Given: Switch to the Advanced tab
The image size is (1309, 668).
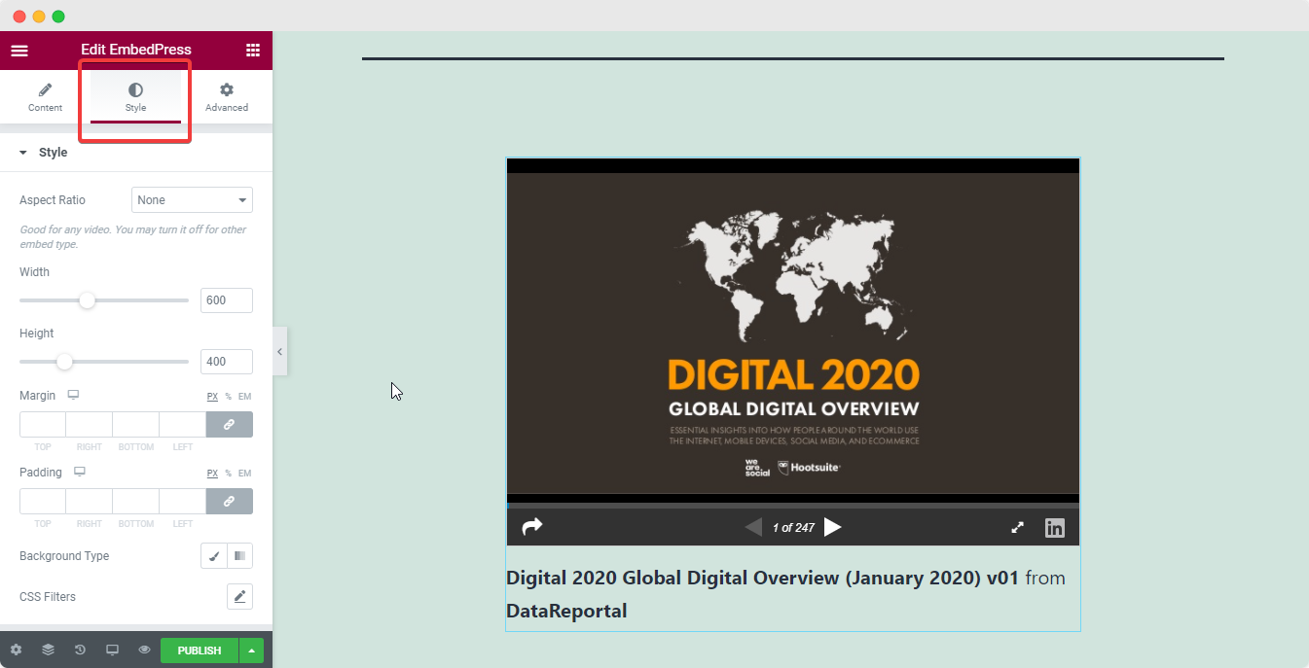Looking at the screenshot, I should click(227, 97).
